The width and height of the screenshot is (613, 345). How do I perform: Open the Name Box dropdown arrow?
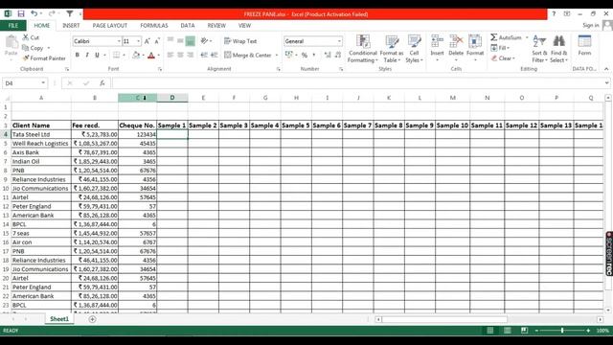(43, 83)
